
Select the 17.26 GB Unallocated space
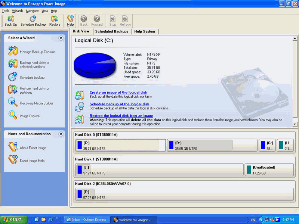click(269, 170)
